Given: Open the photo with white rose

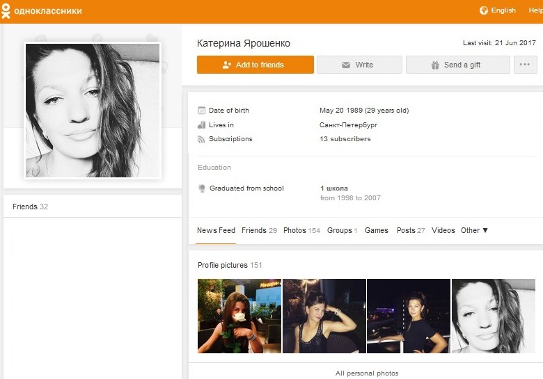Looking at the screenshot, I should point(239,316).
